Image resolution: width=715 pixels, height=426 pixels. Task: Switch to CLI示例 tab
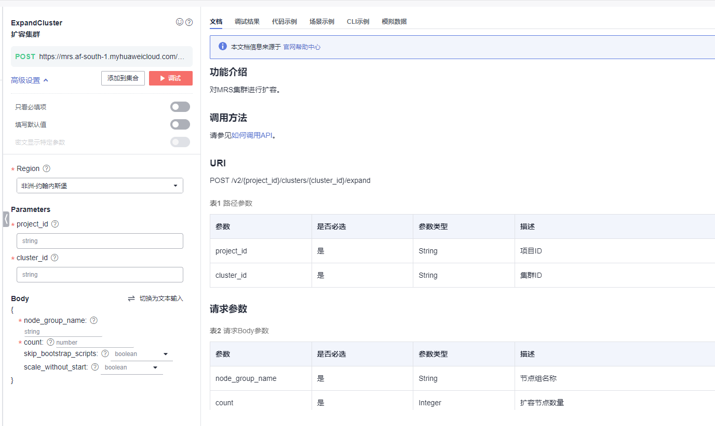pos(358,22)
